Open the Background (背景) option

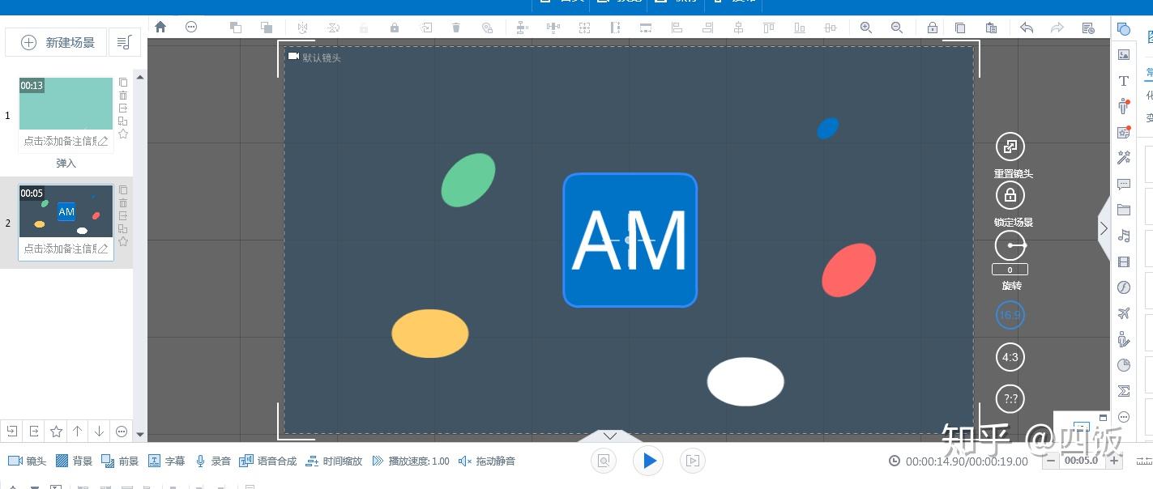click(x=74, y=461)
